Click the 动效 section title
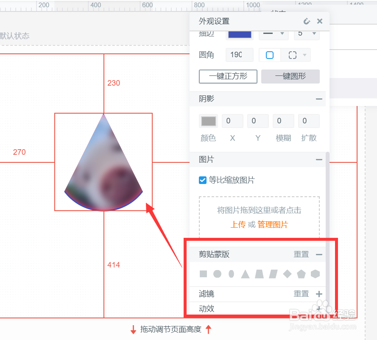The image size is (377, 340). click(206, 309)
